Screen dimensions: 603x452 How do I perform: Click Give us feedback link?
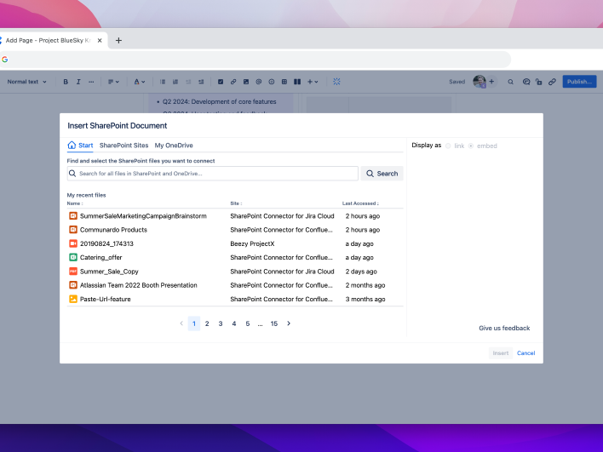pyautogui.click(x=504, y=328)
